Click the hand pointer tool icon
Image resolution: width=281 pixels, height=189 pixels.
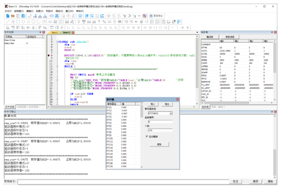[x=115, y=22]
